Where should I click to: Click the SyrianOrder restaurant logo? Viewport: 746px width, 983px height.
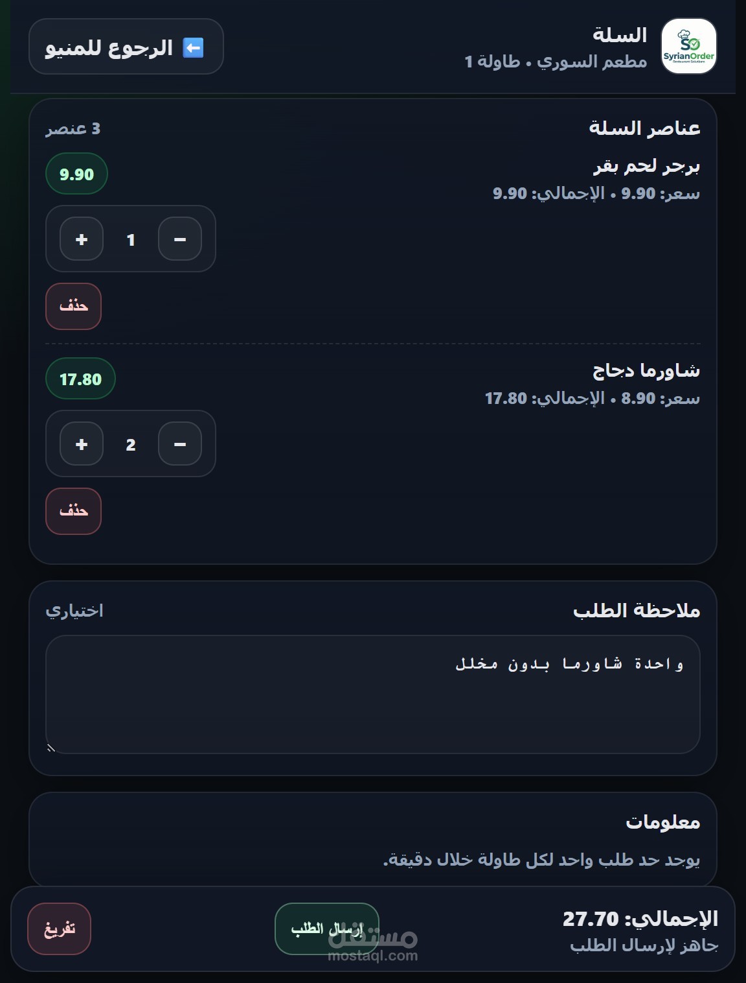(689, 47)
